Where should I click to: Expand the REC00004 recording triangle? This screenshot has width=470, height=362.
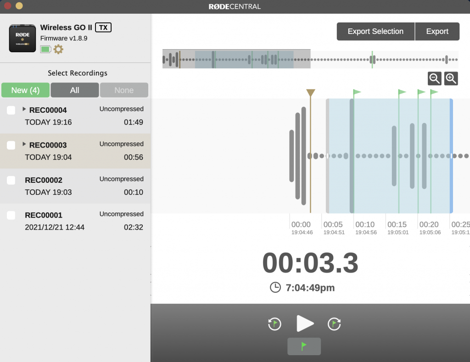[24, 109]
